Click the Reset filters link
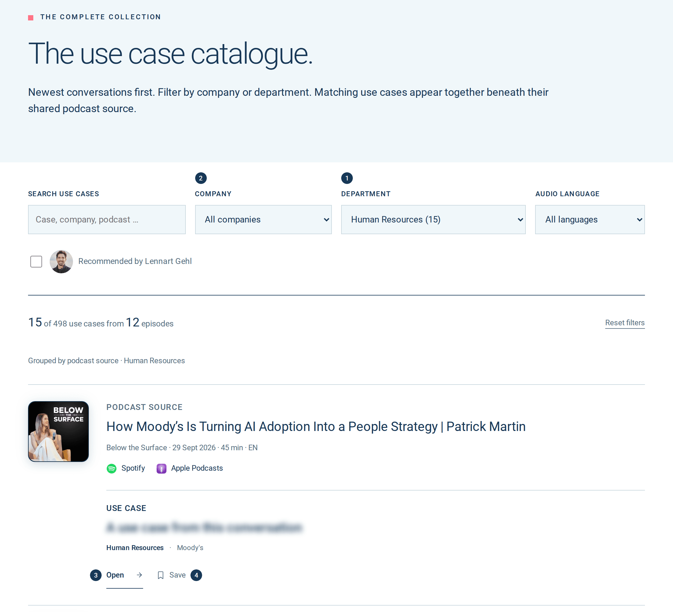 click(x=625, y=323)
